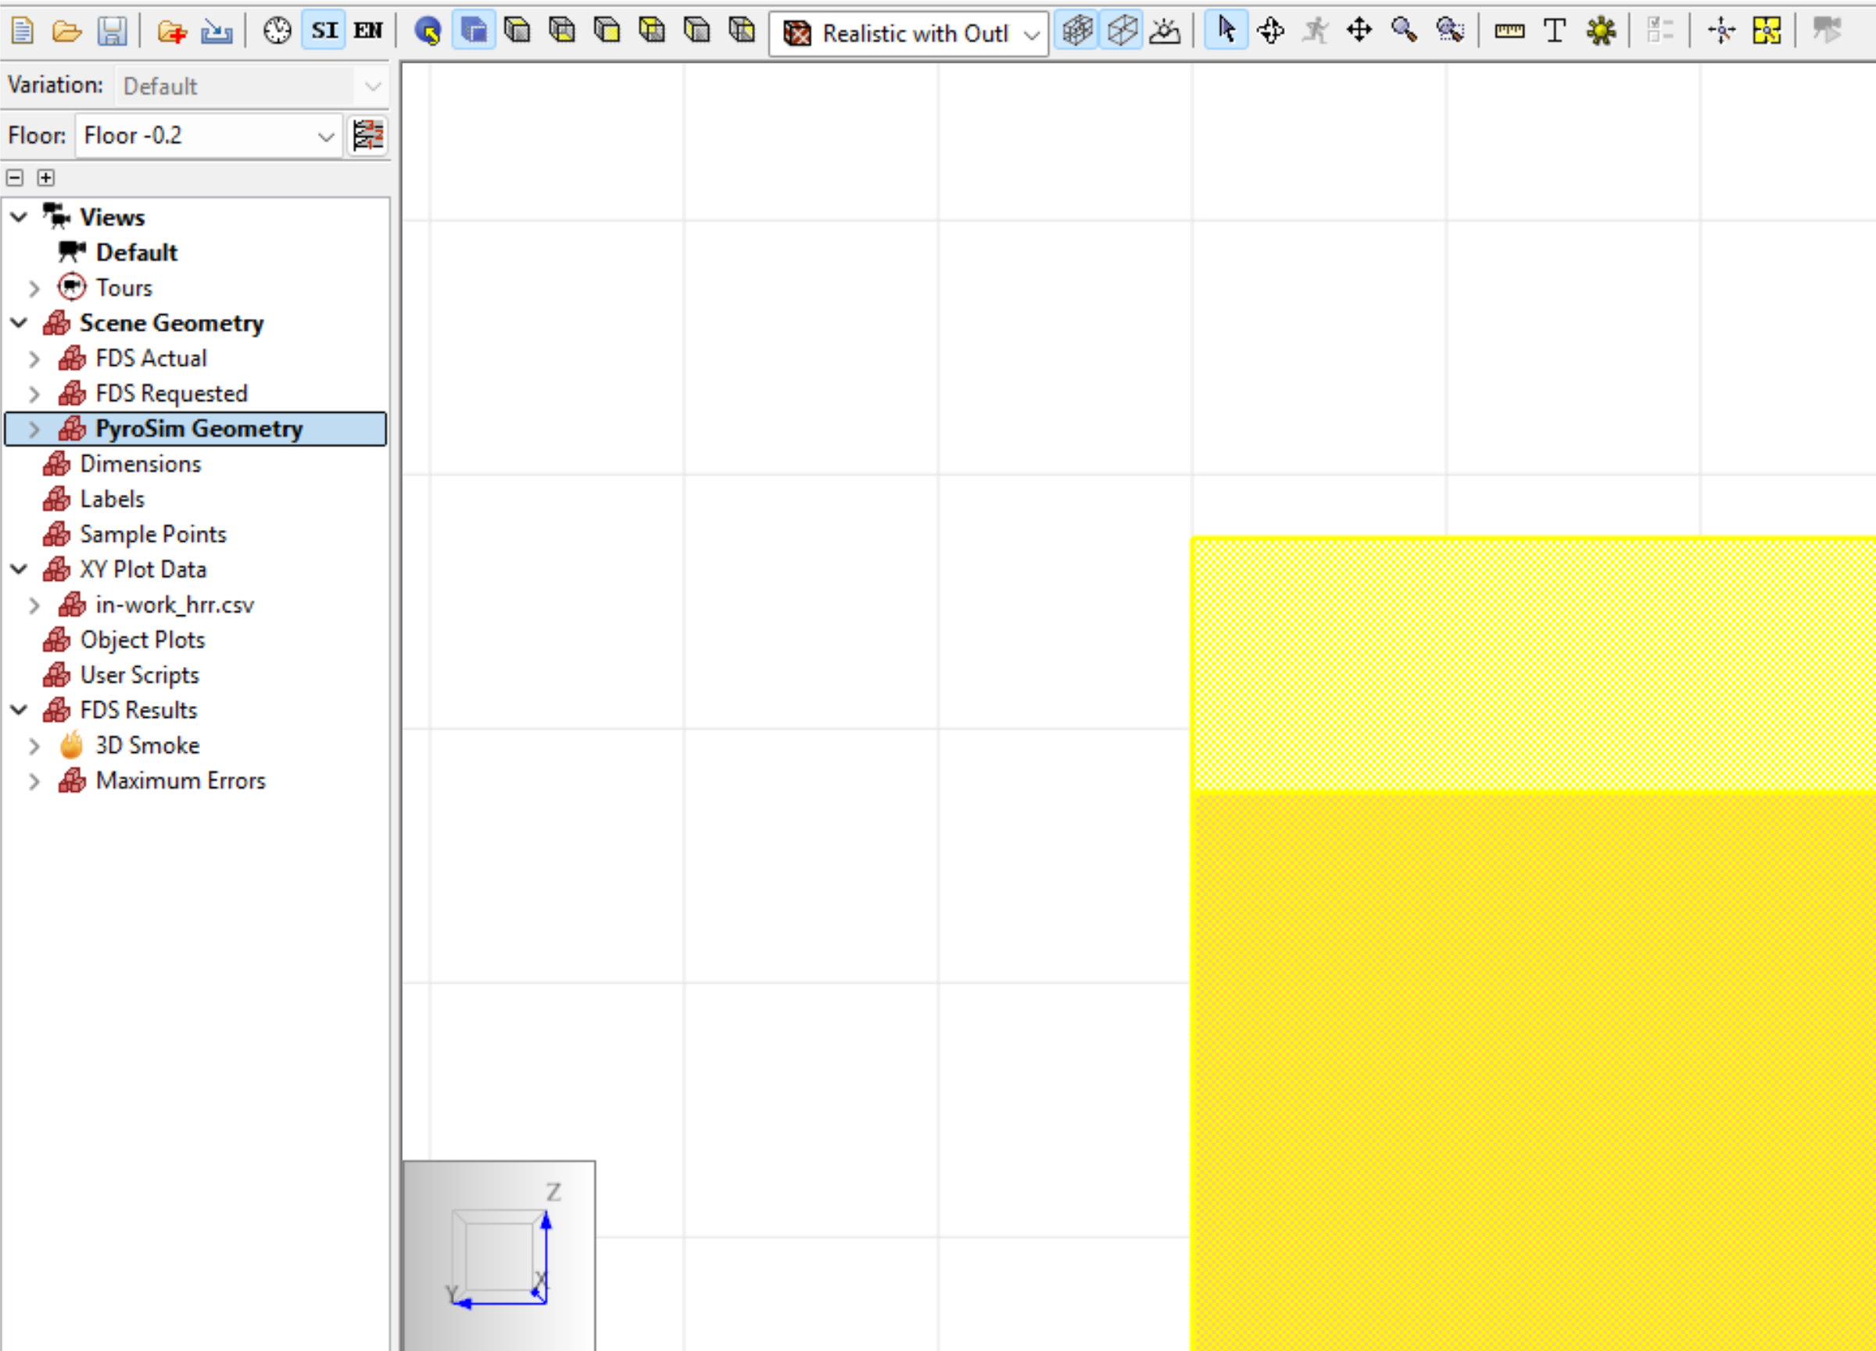This screenshot has height=1351, width=1876.
Task: Select the Labels tree item
Action: [x=113, y=499]
